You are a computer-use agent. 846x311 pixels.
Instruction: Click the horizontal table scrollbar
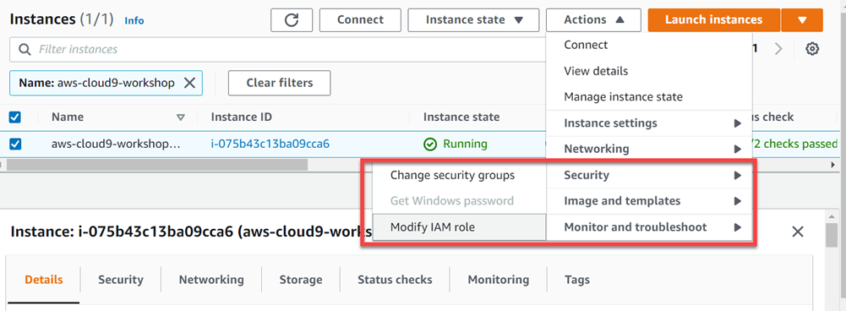point(157,165)
